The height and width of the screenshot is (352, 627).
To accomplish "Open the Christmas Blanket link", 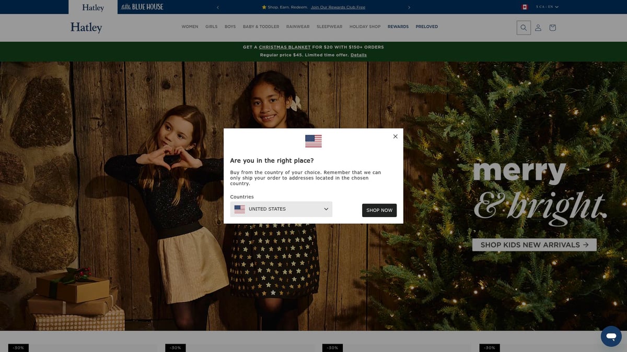I will (285, 47).
